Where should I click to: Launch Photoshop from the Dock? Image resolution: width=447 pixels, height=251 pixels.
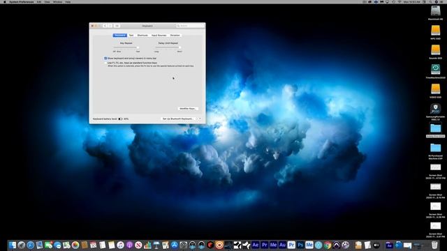point(300,245)
